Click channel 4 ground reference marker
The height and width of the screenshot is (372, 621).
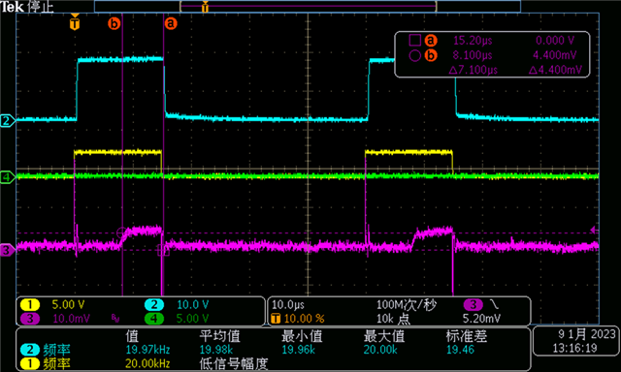click(7, 177)
